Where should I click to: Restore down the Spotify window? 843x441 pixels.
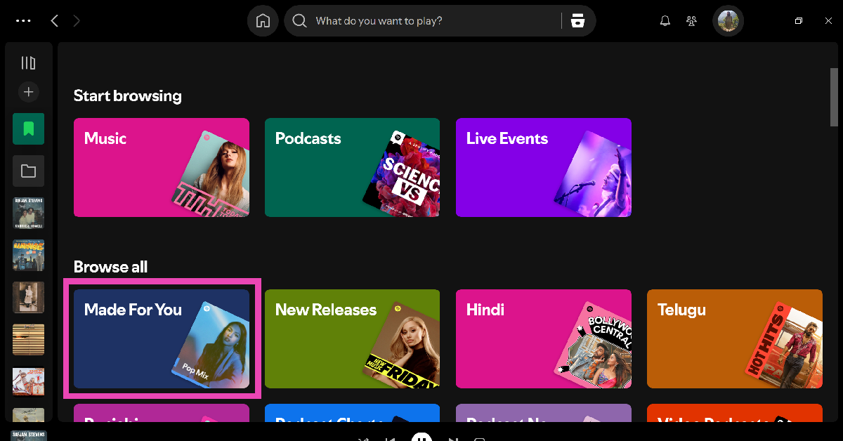coord(799,21)
